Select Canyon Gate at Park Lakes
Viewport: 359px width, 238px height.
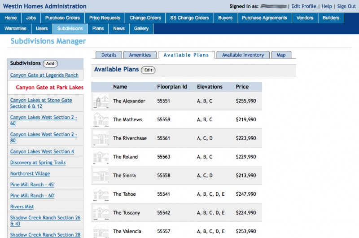click(50, 88)
